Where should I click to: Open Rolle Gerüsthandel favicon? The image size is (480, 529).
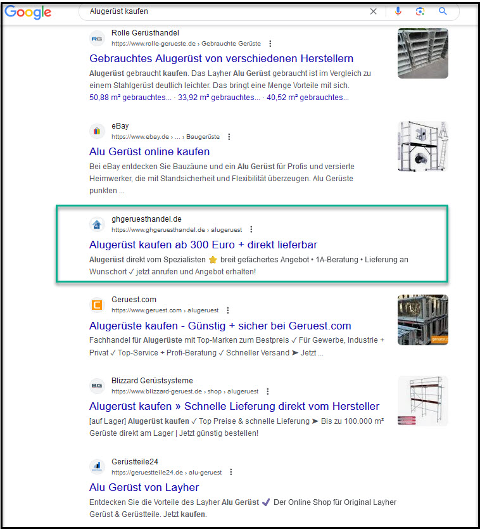point(97,39)
